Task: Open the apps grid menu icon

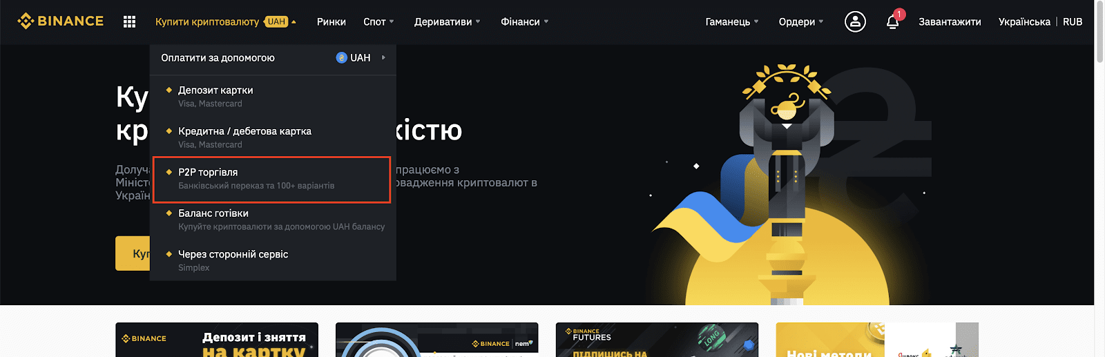Action: pyautogui.click(x=129, y=22)
